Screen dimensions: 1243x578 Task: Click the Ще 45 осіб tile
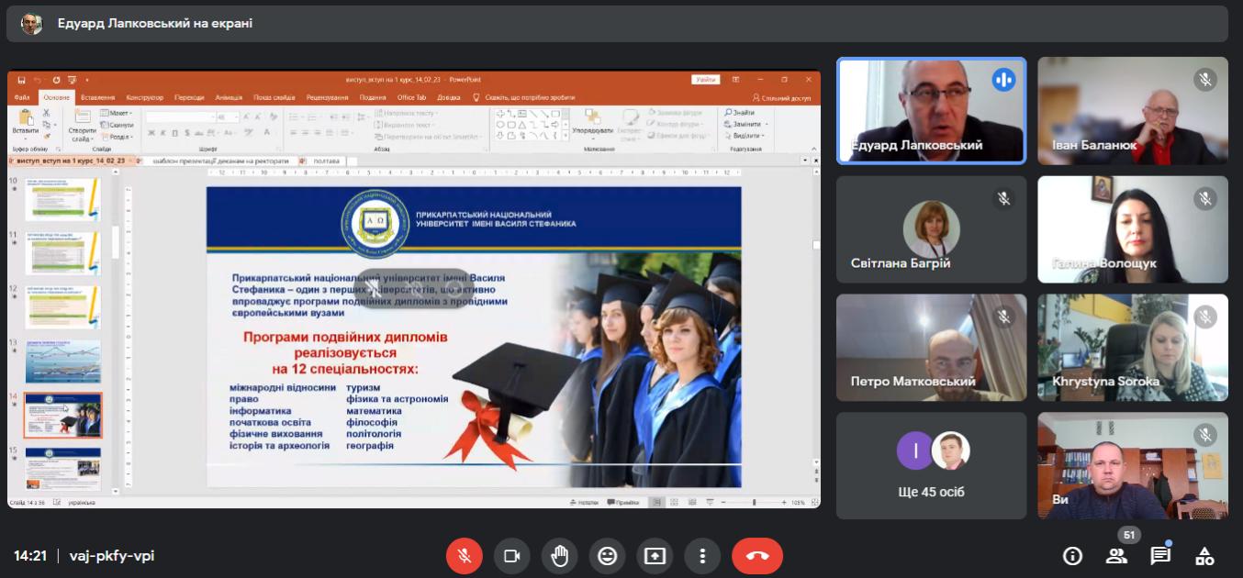[x=931, y=466]
